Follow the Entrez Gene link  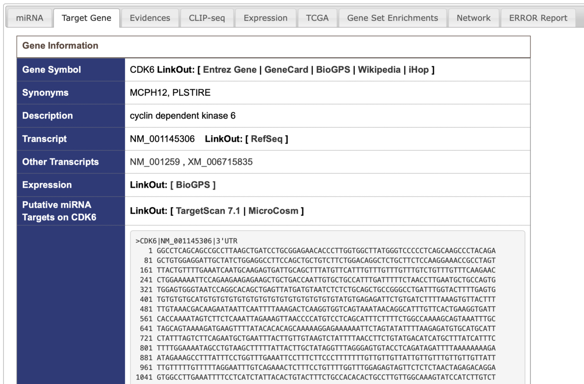230,70
